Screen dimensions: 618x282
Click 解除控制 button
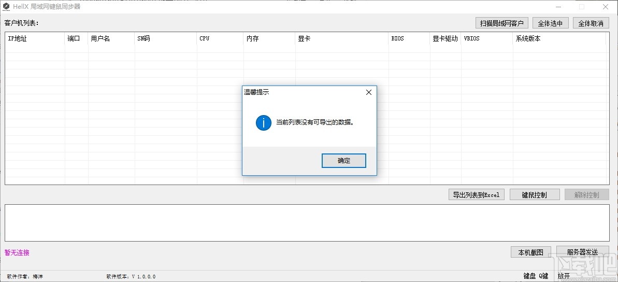586,194
